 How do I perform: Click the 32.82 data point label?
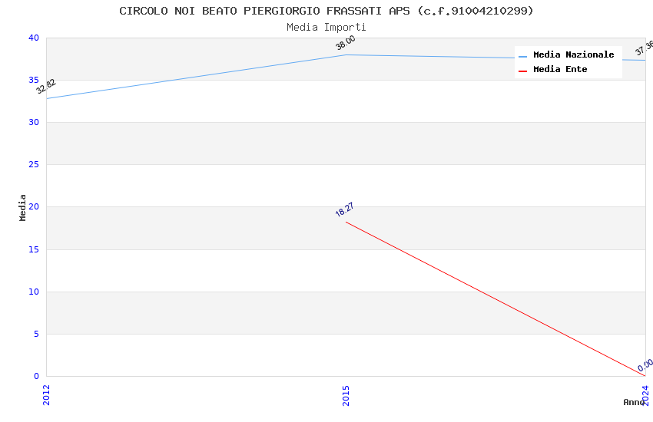tap(46, 87)
